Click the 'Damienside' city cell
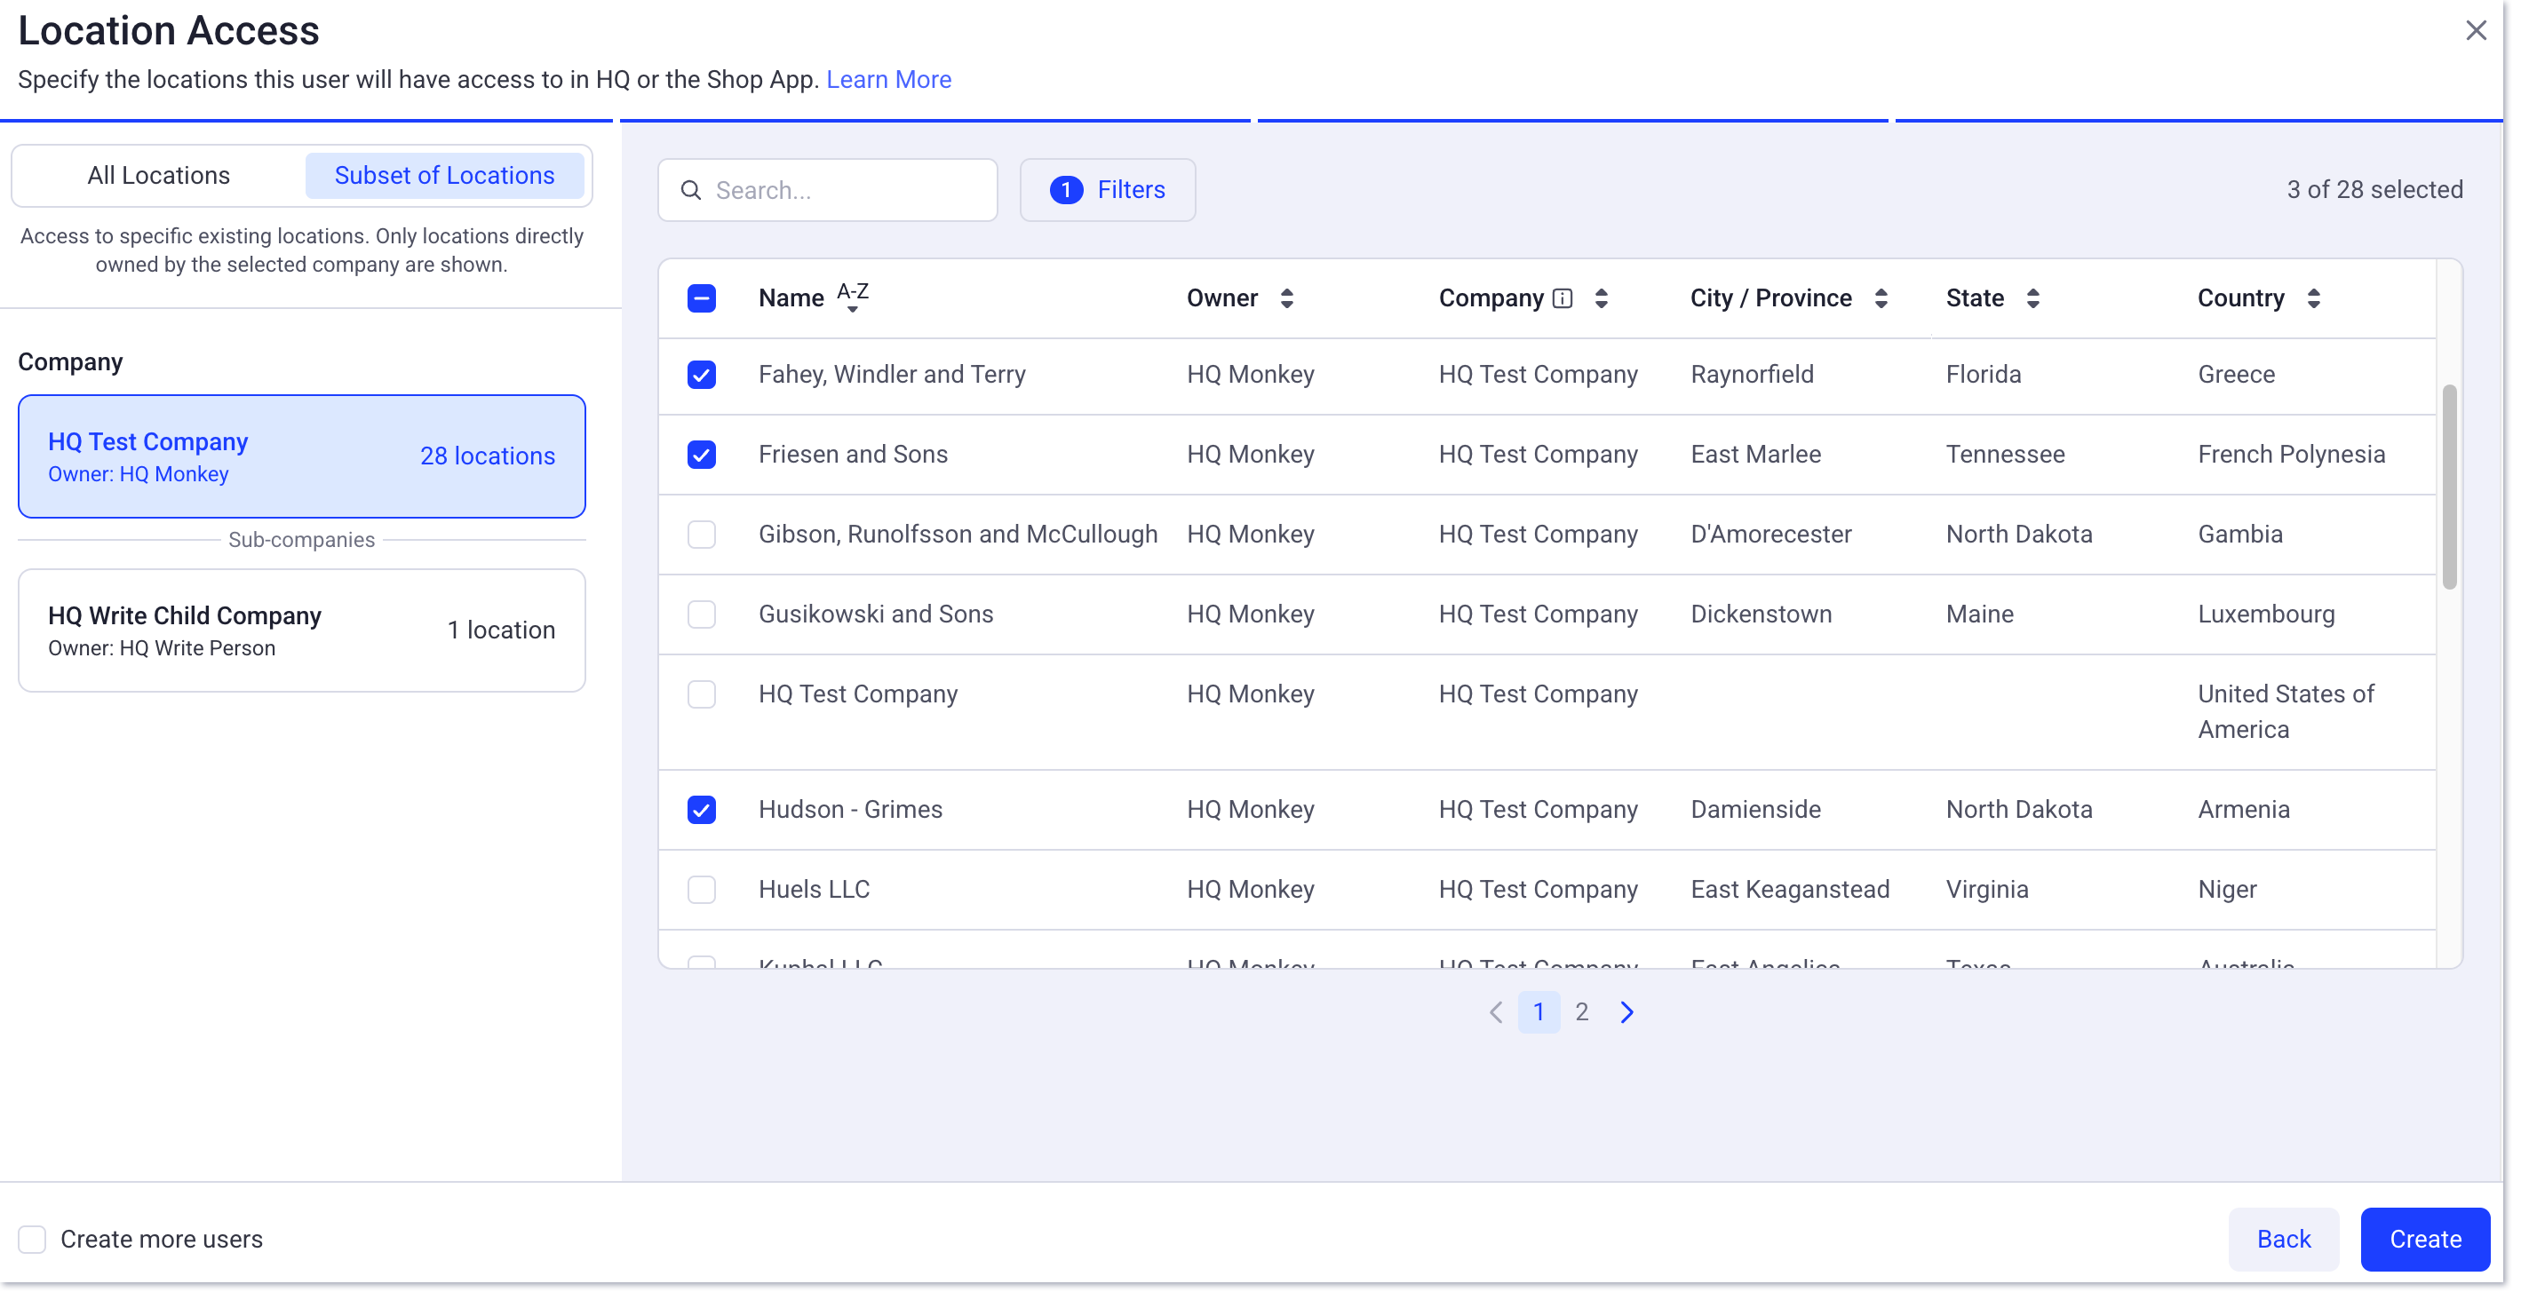2521x1300 pixels. [x=1755, y=810]
